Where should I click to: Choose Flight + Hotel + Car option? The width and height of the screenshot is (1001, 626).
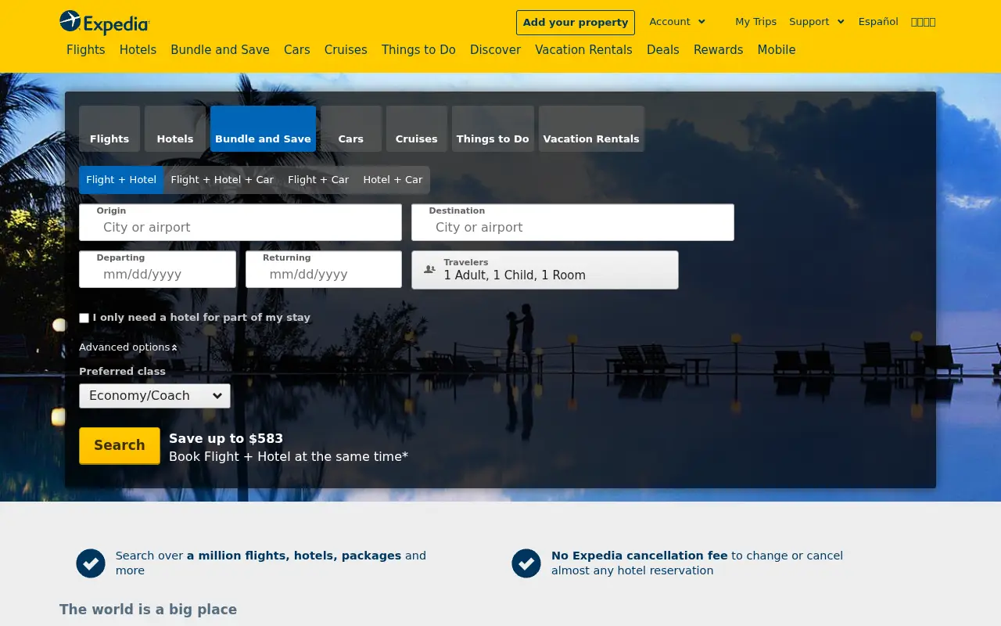click(x=222, y=180)
